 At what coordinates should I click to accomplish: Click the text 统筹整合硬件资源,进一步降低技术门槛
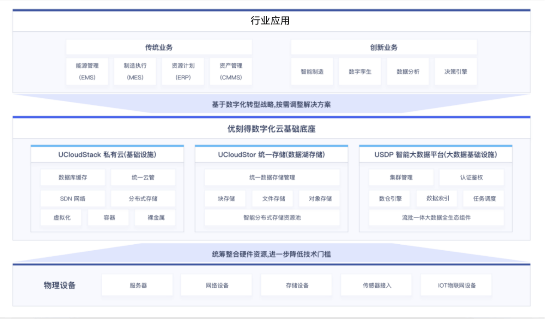point(271,254)
